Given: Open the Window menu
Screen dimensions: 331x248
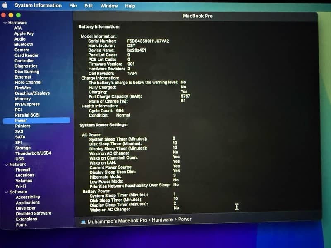Looking at the screenshot, I should (109, 6).
